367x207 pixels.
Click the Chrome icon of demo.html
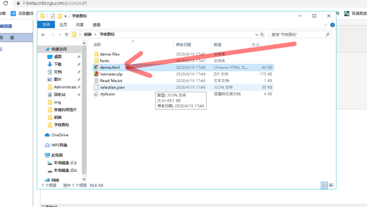pyautogui.click(x=96, y=68)
